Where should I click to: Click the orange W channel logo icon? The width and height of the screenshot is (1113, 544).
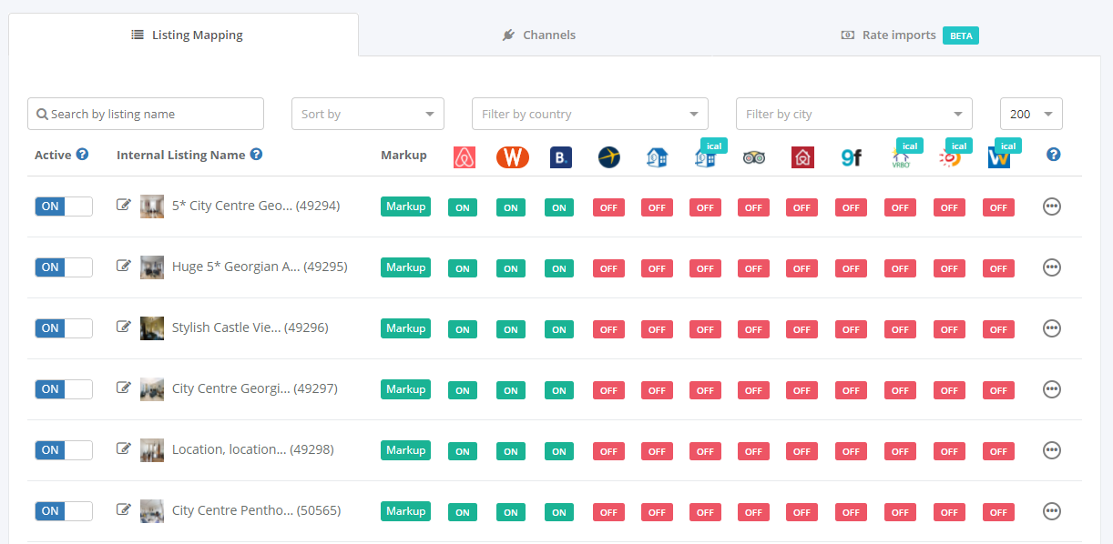513,157
